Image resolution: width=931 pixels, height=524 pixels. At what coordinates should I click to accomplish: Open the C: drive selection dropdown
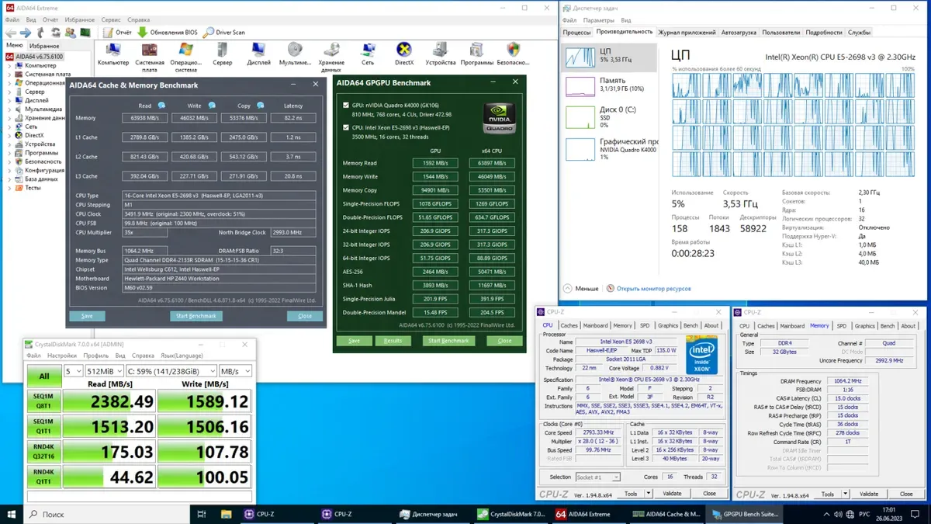click(171, 371)
